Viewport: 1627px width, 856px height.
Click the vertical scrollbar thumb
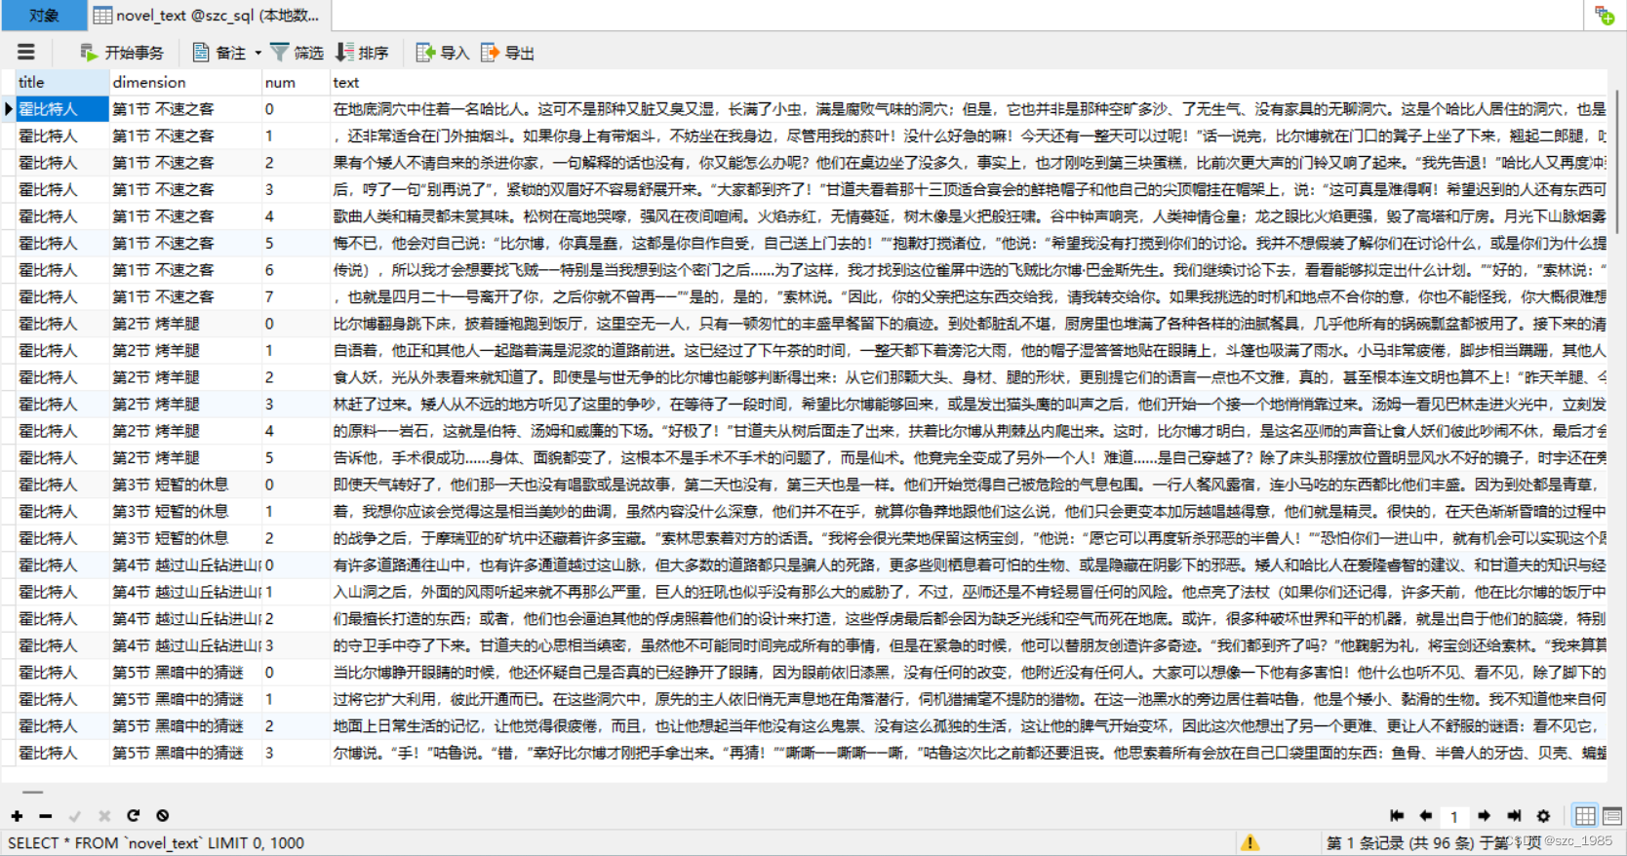tap(1617, 163)
